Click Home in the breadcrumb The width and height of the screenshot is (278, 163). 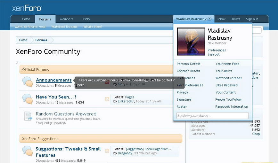click(23, 40)
